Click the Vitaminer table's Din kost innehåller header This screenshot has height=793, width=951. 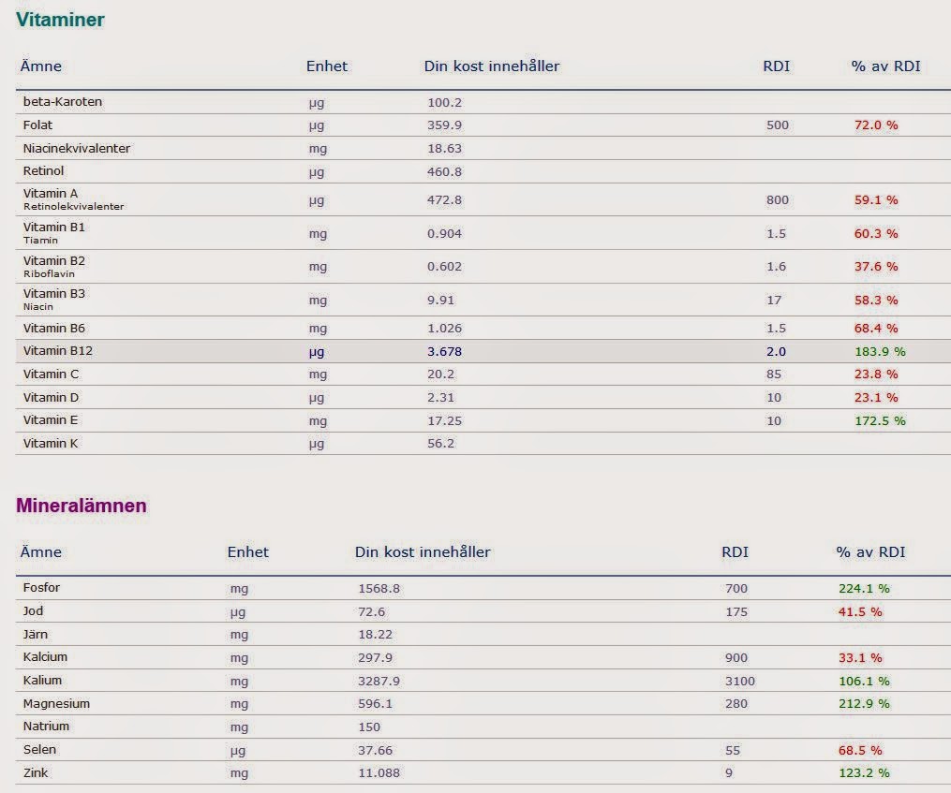(492, 66)
